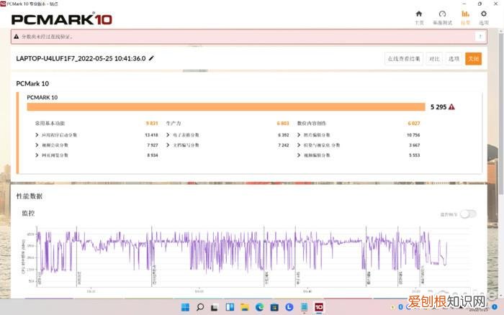Toggle the monitoring details switch
This screenshot has width=504, height=315.
pos(468,214)
